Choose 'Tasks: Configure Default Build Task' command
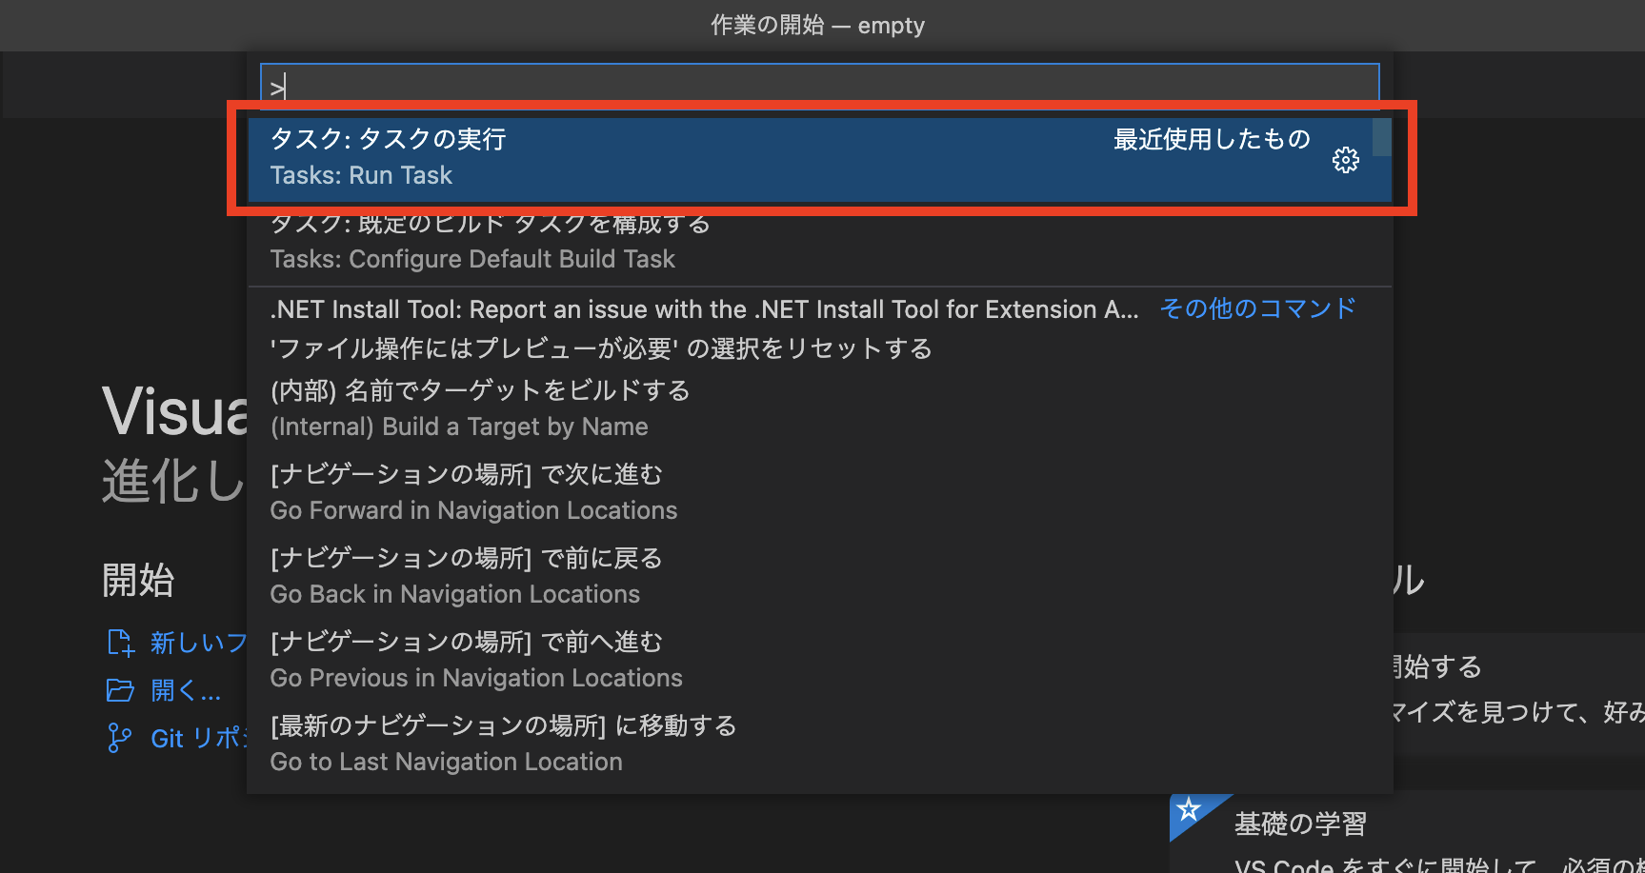The width and height of the screenshot is (1645, 873). [x=819, y=242]
